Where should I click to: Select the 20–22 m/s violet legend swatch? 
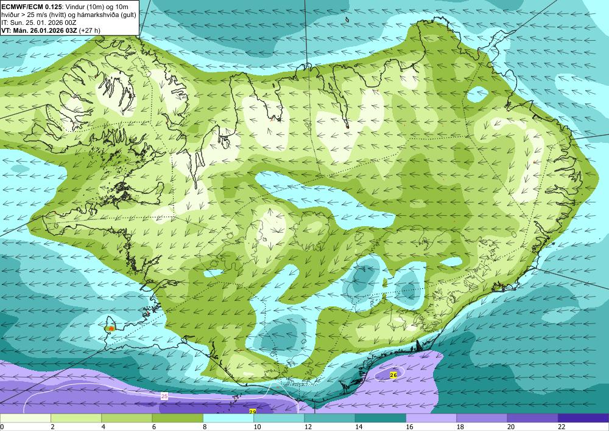(532, 418)
